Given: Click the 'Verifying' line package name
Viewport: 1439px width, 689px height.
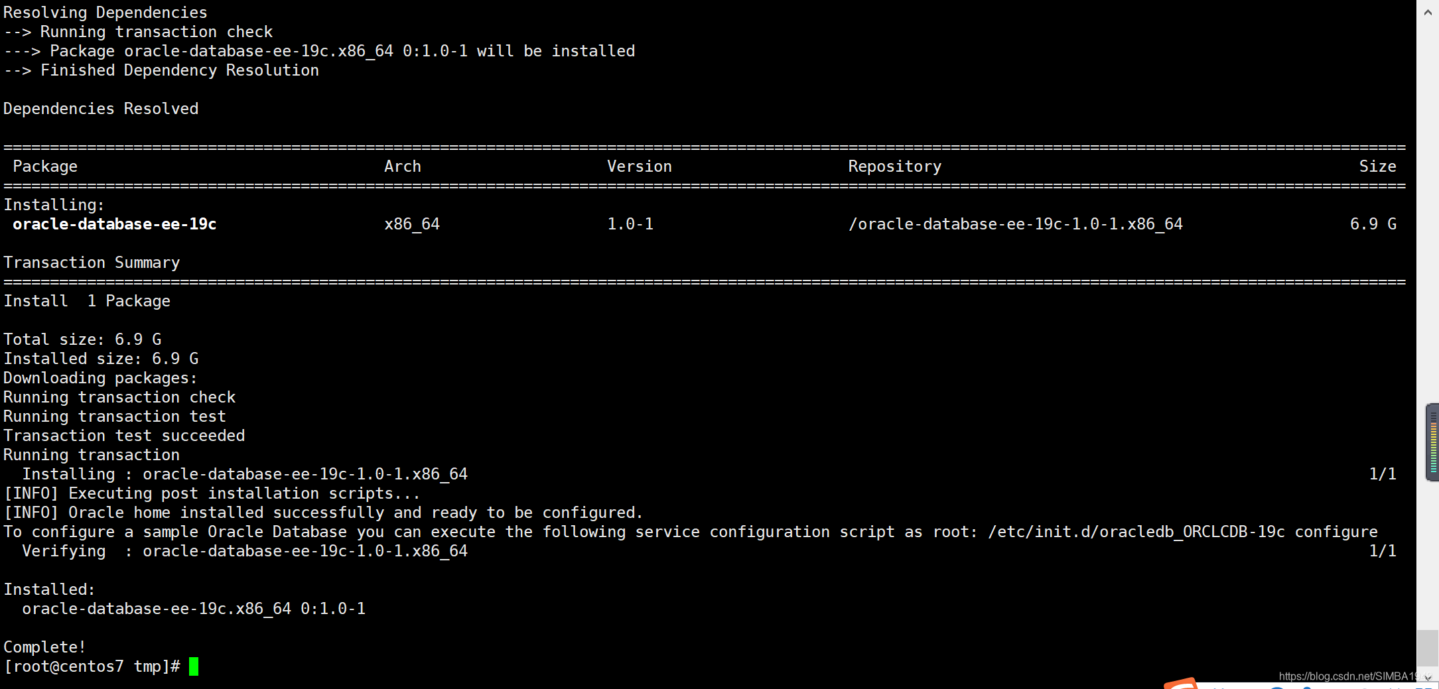Looking at the screenshot, I should pos(305,551).
